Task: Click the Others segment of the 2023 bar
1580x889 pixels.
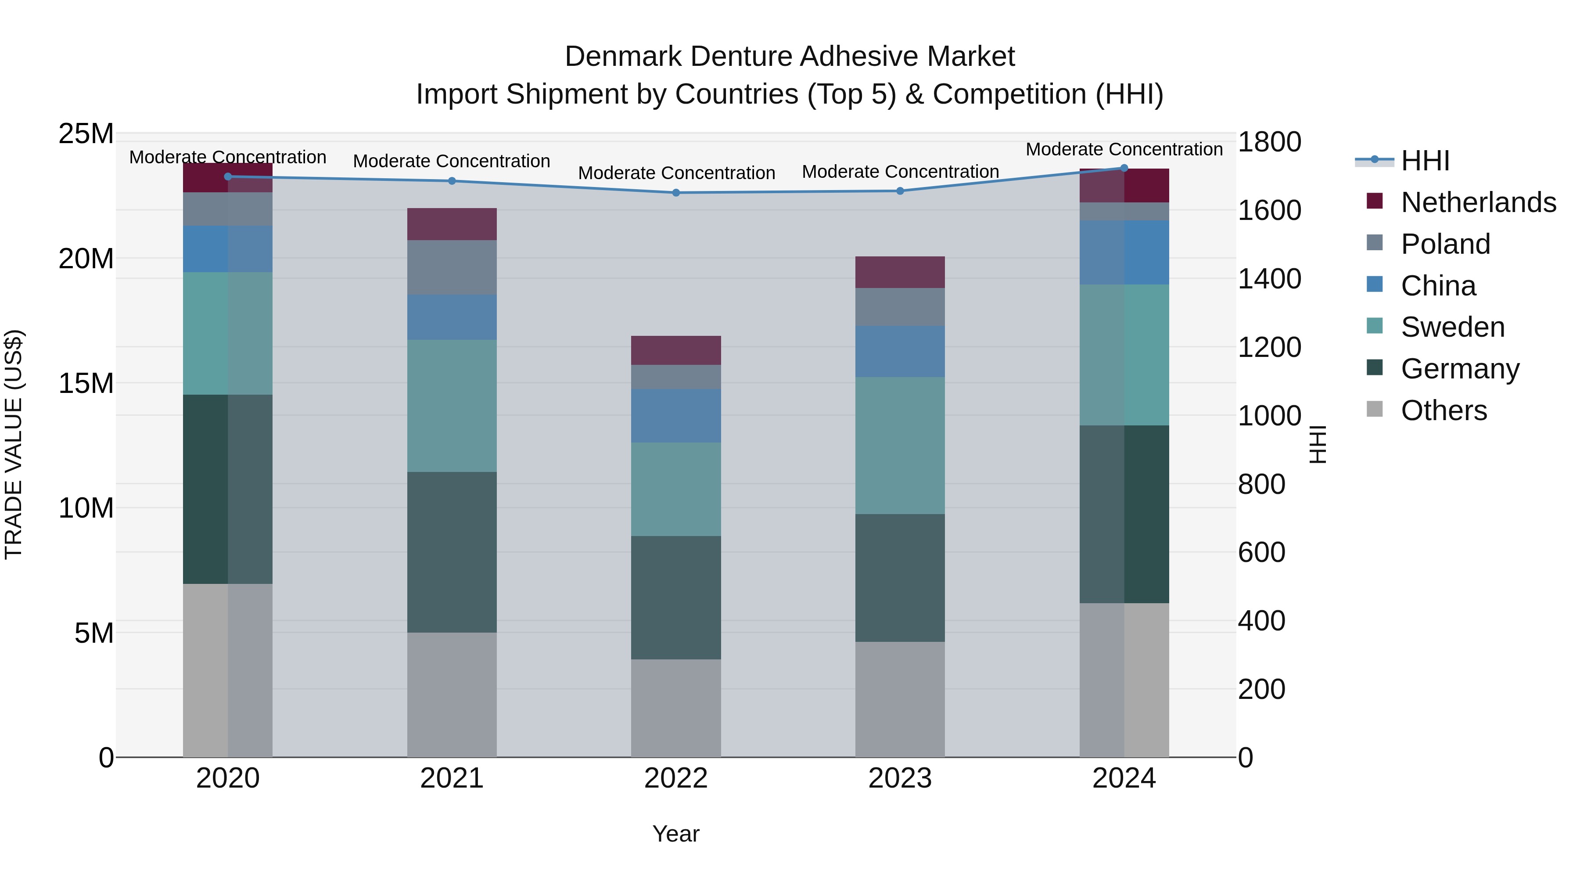Action: (901, 699)
